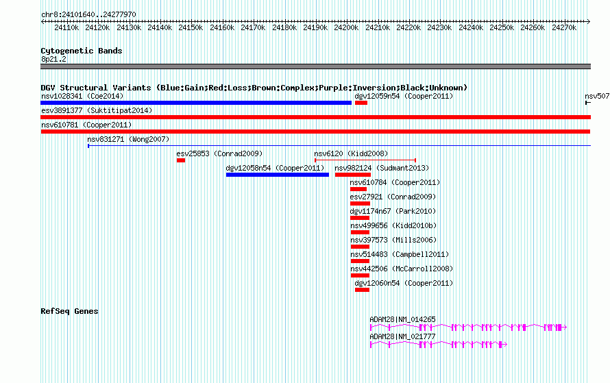
Task: Click the nsv610781 (Cooper2011) label text
Action: point(86,125)
